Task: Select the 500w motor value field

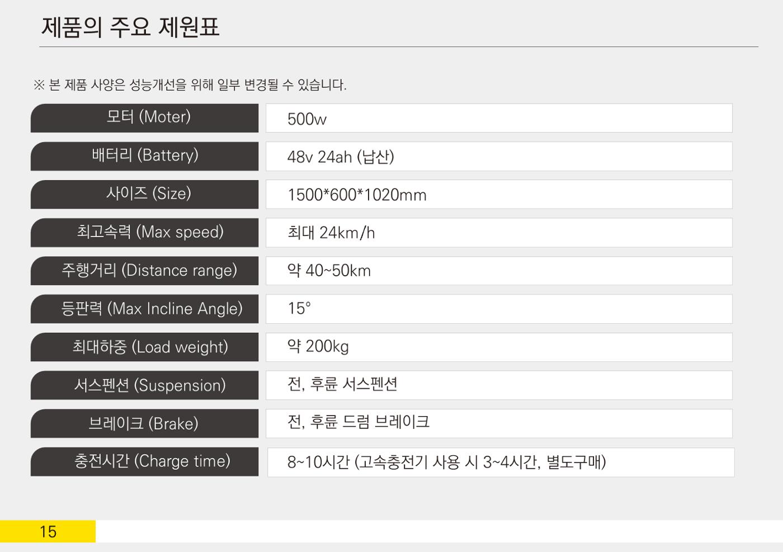Action: pyautogui.click(x=499, y=118)
